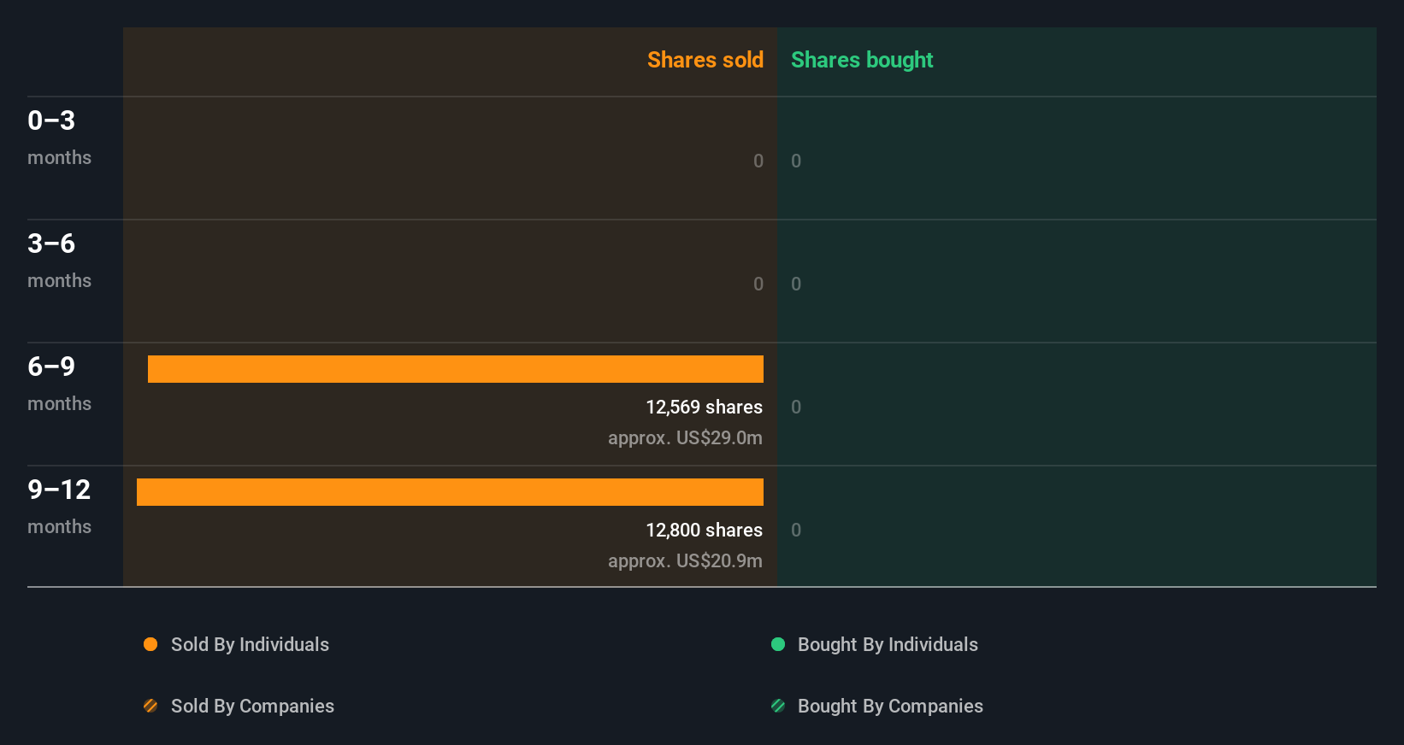Click the 12,569 shares value
The height and width of the screenshot is (745, 1404).
pyautogui.click(x=704, y=408)
